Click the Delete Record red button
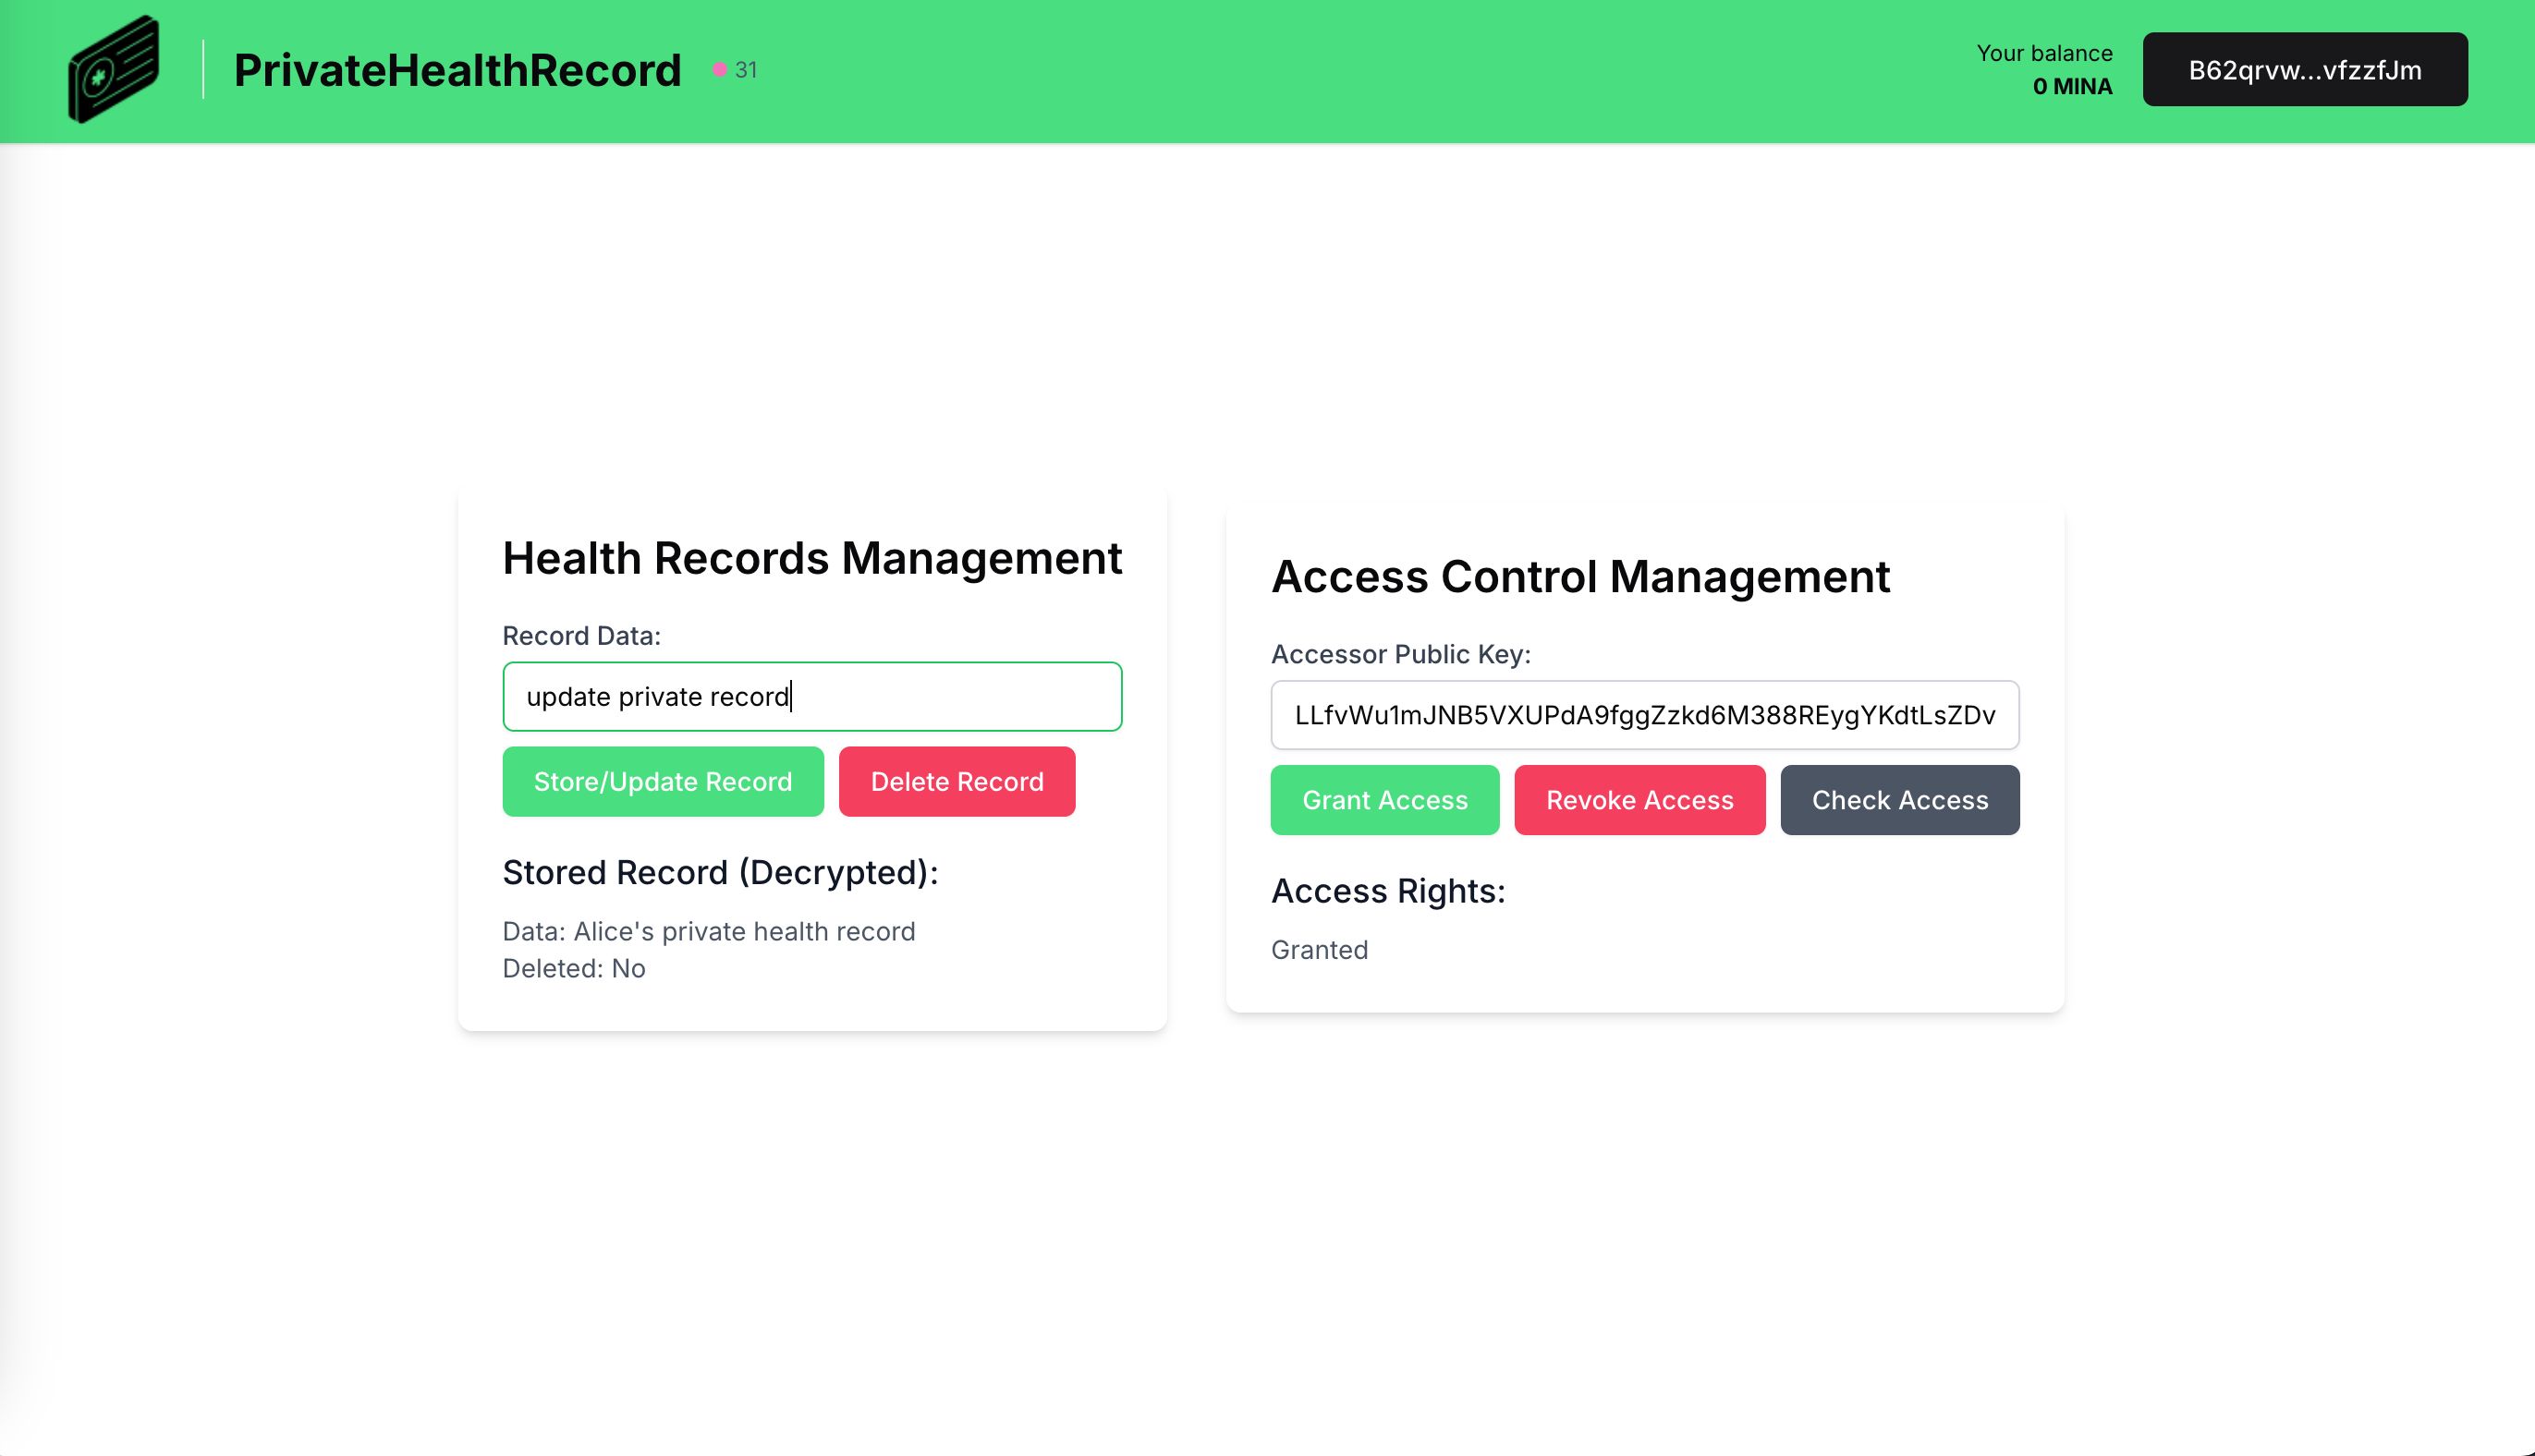This screenshot has width=2535, height=1456. coord(956,781)
